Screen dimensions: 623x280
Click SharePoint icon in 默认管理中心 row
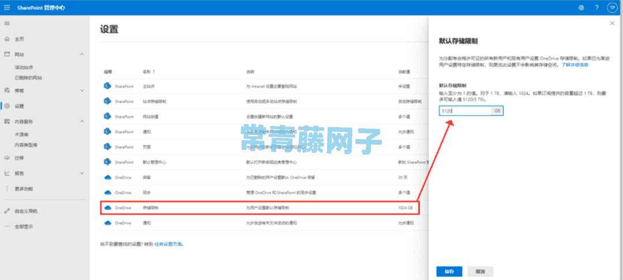tap(107, 162)
